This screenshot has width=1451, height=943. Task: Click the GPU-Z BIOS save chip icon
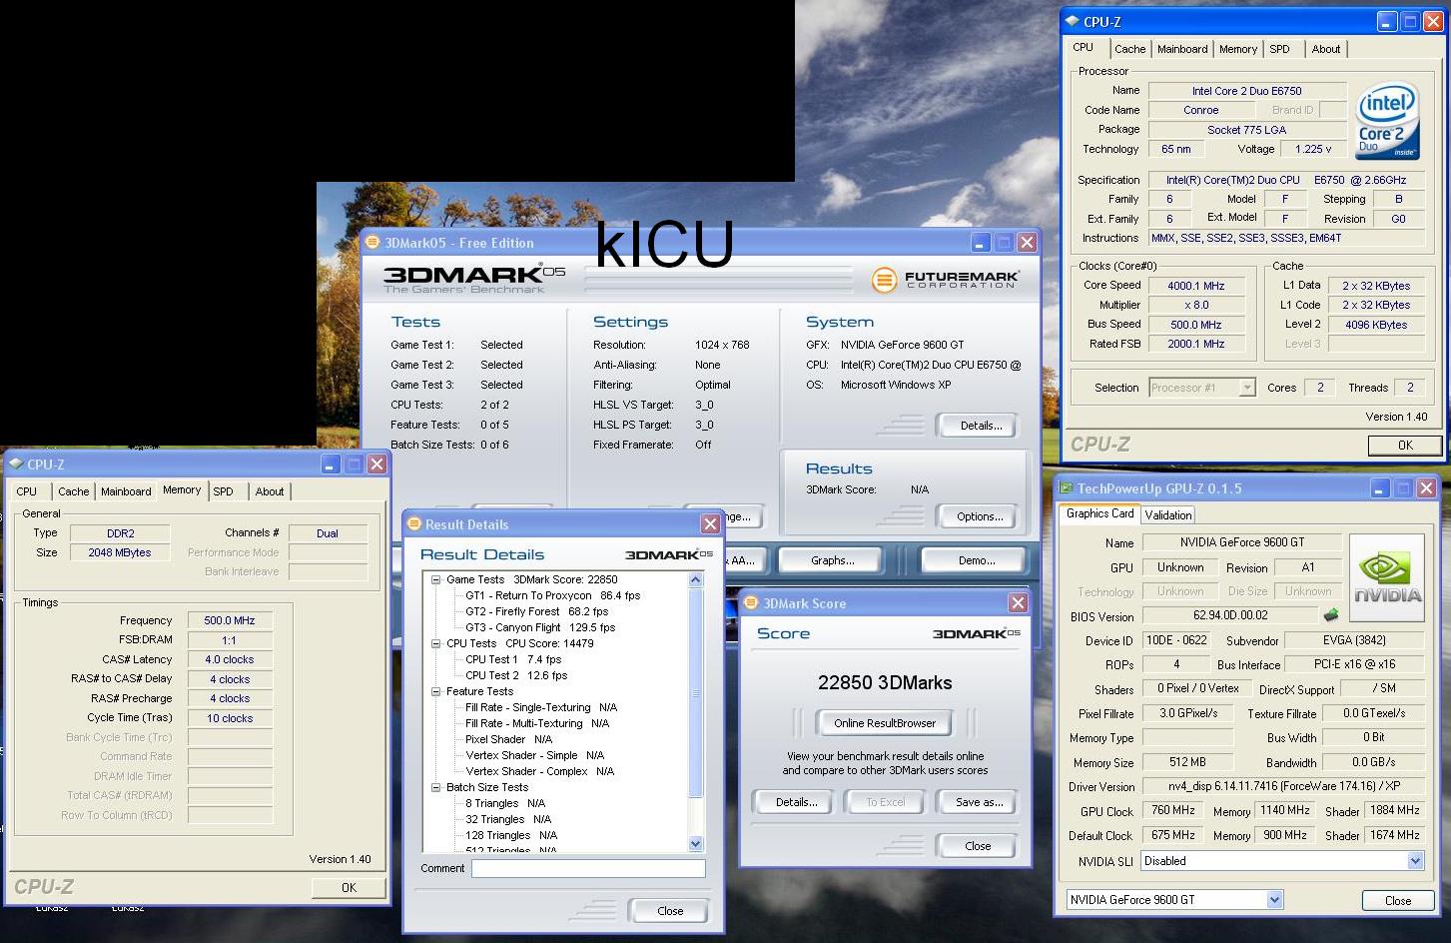pos(1331,615)
